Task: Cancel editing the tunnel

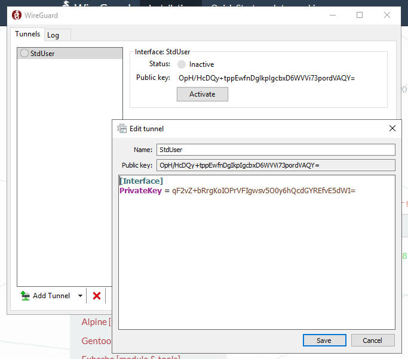Action: pos(372,341)
